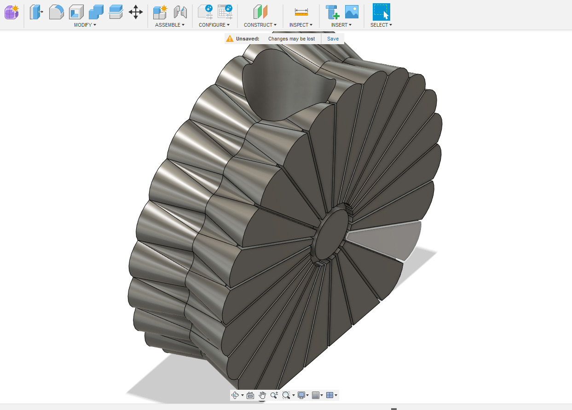The image size is (572, 410).
Task: Open the INSPECT menu
Action: click(300, 25)
